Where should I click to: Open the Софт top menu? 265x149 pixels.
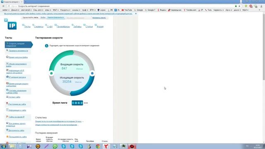[x=50, y=26]
